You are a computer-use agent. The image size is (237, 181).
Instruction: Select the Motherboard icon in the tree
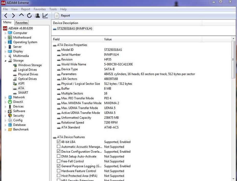click(10, 37)
